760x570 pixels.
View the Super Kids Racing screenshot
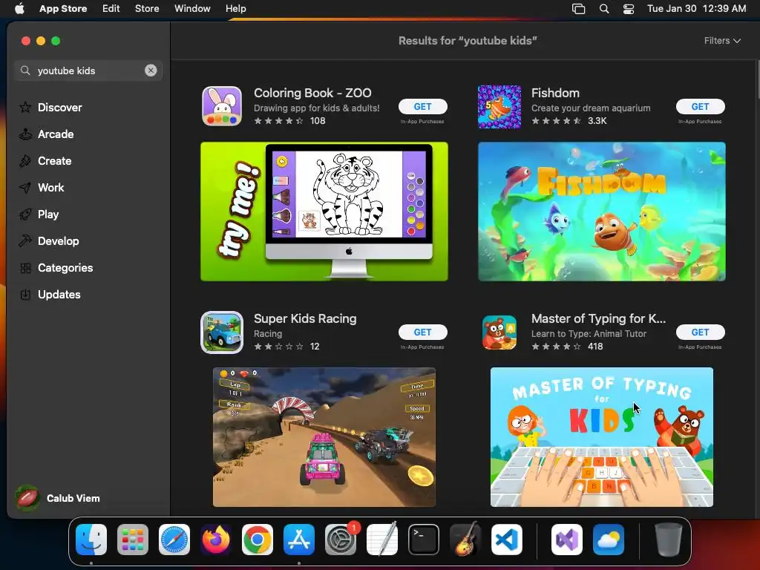[x=324, y=436]
